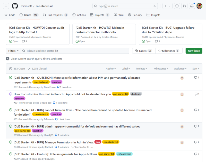Open pinned issue Upgrade failure

(x=168, y=30)
